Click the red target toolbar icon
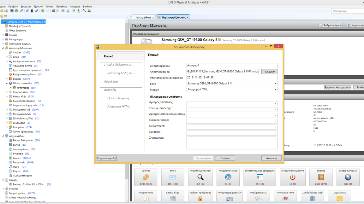Image resolution: width=364 pixels, height=204 pixels. pyautogui.click(x=84, y=11)
